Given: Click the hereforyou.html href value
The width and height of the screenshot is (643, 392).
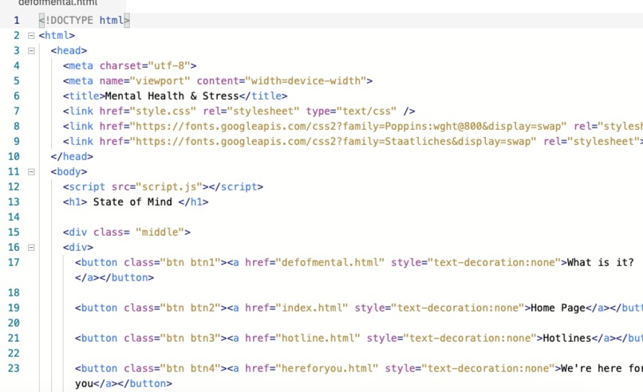Looking at the screenshot, I should (x=327, y=369).
